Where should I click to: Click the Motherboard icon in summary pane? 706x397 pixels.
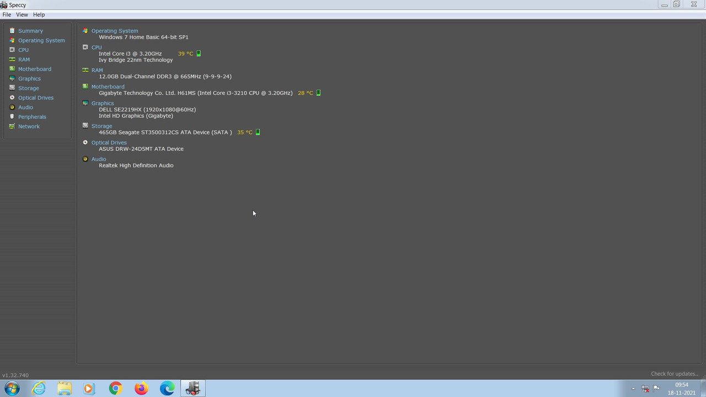tap(85, 87)
